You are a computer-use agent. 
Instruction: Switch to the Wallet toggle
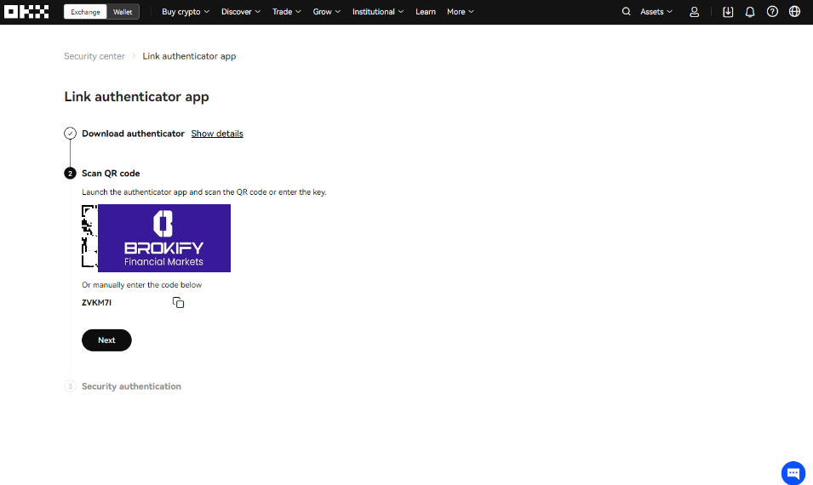pos(123,12)
